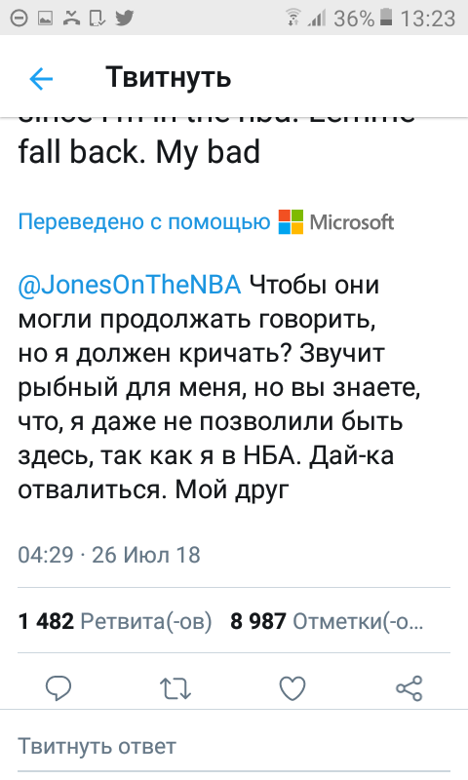Tap the 04:29 · 26 Июл 18 timestamp
The width and height of the screenshot is (468, 780).
point(109,555)
